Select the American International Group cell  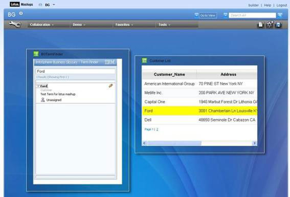pyautogui.click(x=169, y=84)
